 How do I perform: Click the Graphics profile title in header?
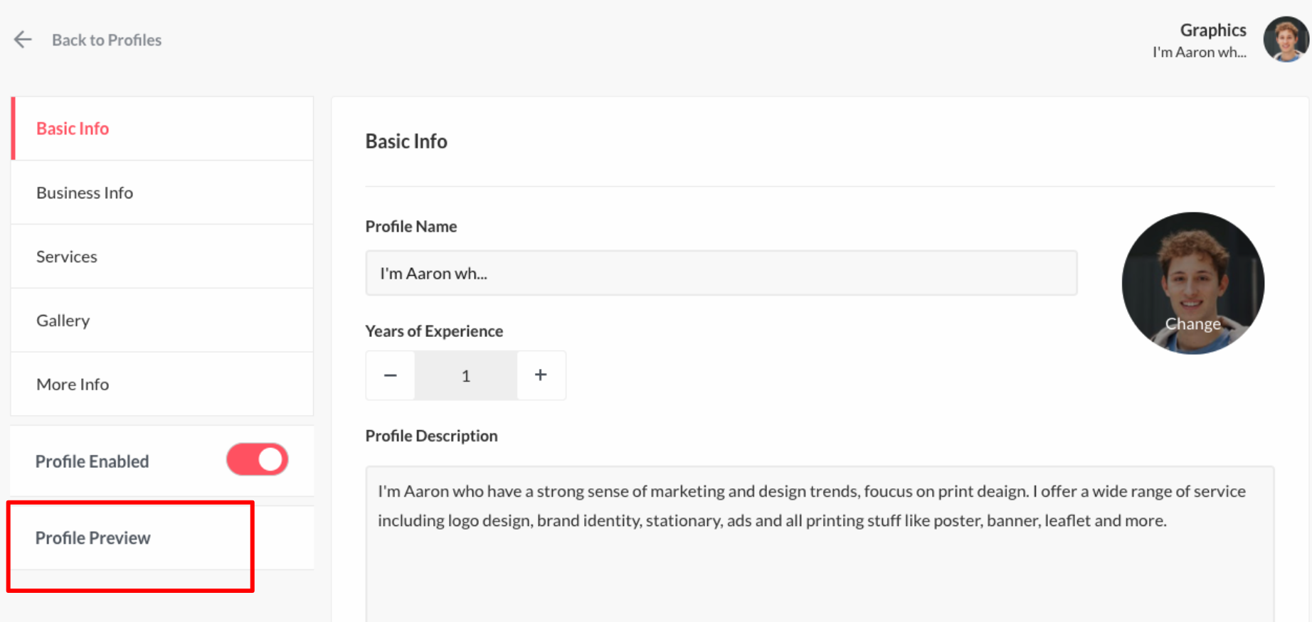tap(1213, 30)
